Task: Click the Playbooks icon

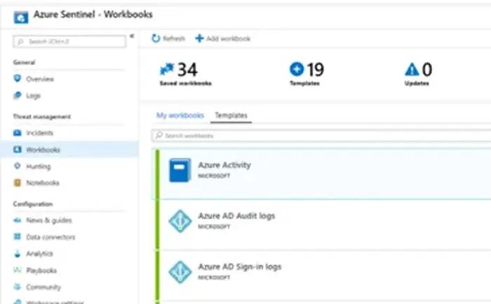Action: coord(18,270)
